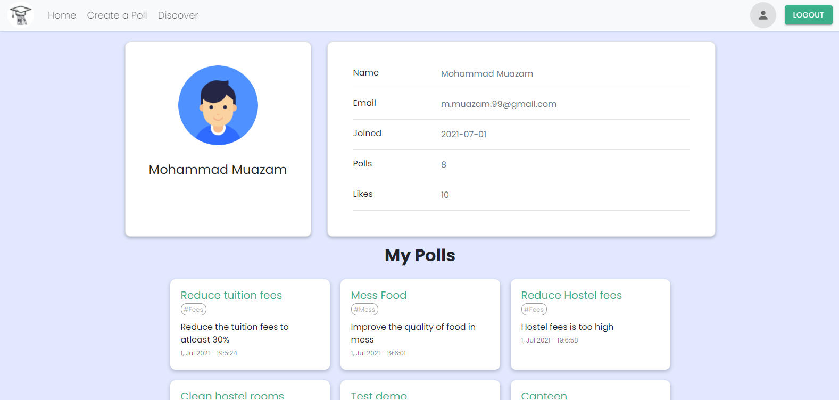This screenshot has width=839, height=400.
Task: Open the Create a Poll page
Action: pyautogui.click(x=117, y=15)
